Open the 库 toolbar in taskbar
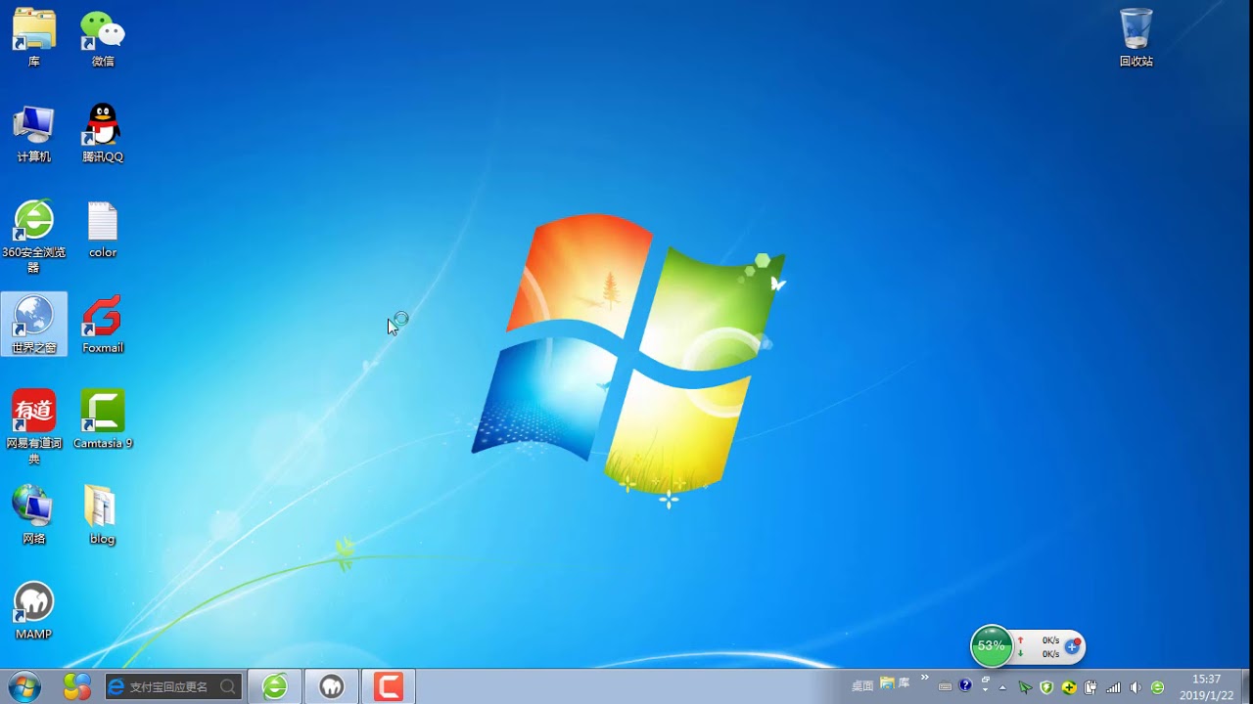Image resolution: width=1253 pixels, height=704 pixels. coord(895,682)
